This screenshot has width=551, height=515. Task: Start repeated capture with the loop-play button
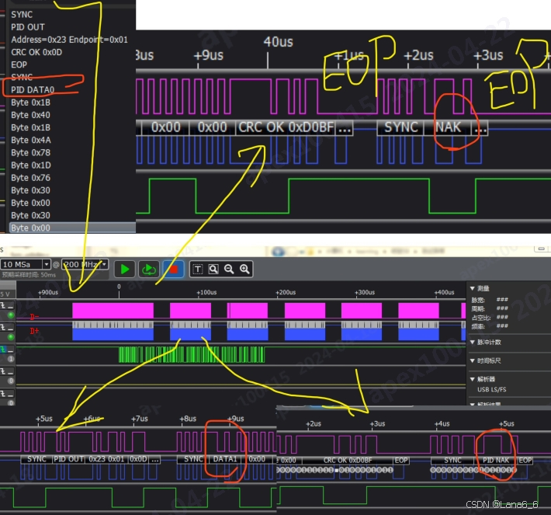pyautogui.click(x=149, y=270)
